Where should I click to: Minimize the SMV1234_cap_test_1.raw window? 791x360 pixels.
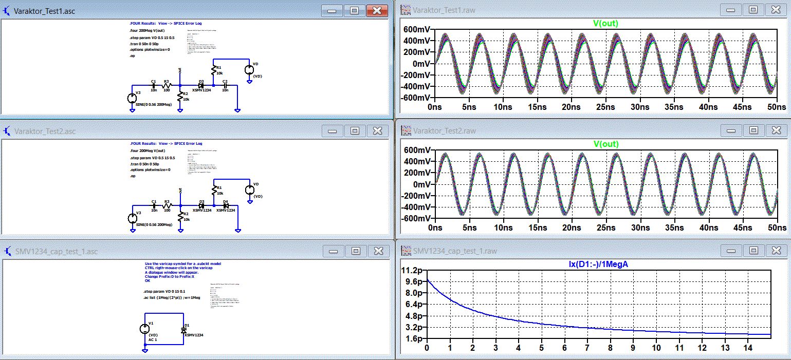(730, 251)
